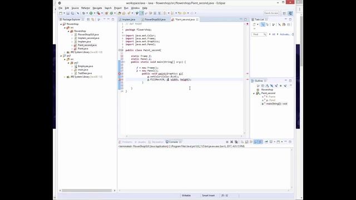Click the New Java Class green icon
The width and height of the screenshot is (356, 200).
click(111, 13)
